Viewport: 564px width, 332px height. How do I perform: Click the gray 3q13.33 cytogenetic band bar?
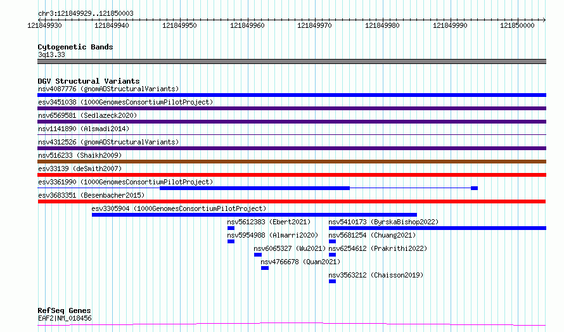pos(292,61)
